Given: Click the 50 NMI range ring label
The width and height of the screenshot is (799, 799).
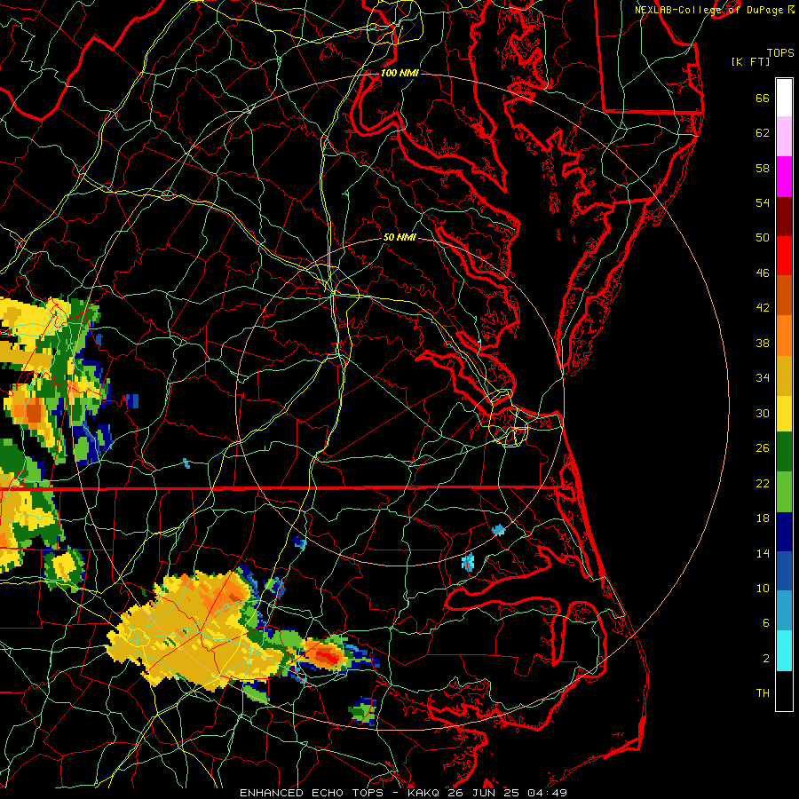Looking at the screenshot, I should coord(399,237).
